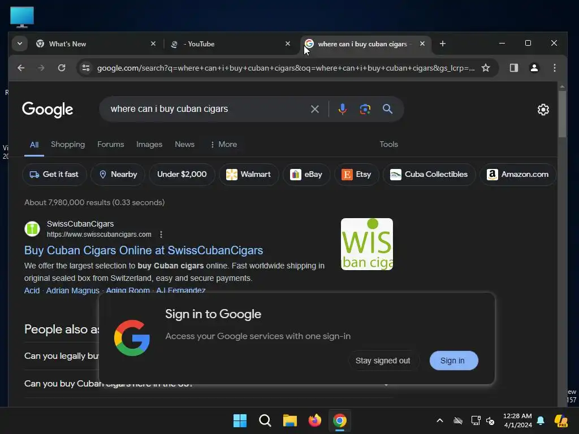The height and width of the screenshot is (434, 579).
Task: Open Buy Cuban Cigars Online result
Action: [x=144, y=250]
